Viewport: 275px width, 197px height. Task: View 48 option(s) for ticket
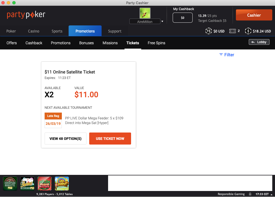[x=65, y=139]
